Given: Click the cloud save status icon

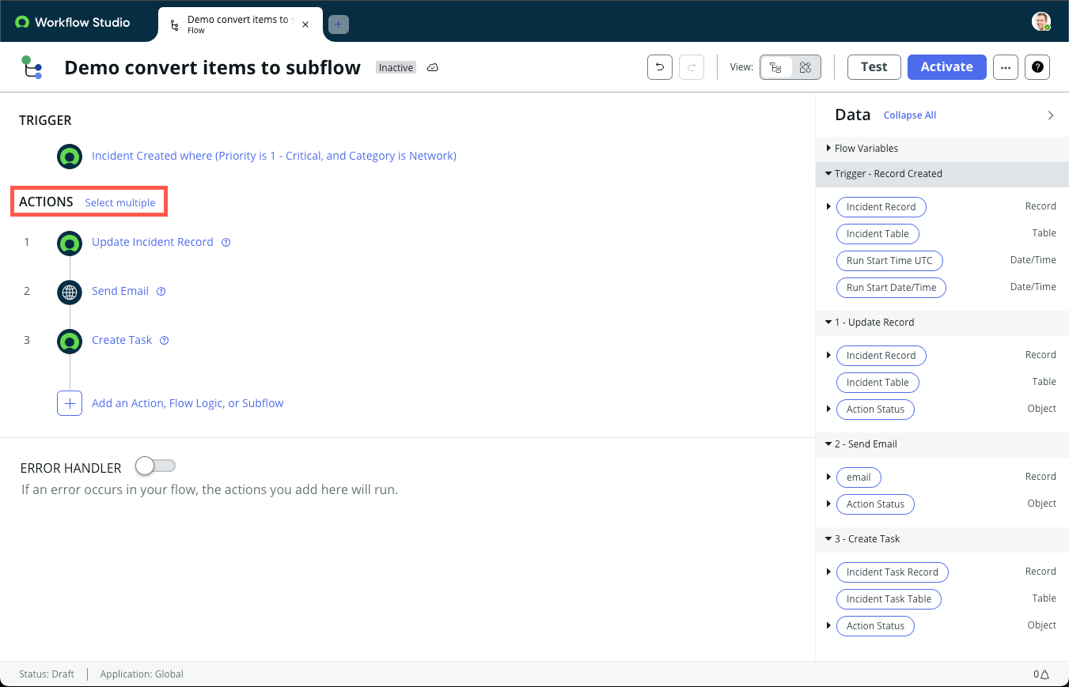Looking at the screenshot, I should pos(433,68).
